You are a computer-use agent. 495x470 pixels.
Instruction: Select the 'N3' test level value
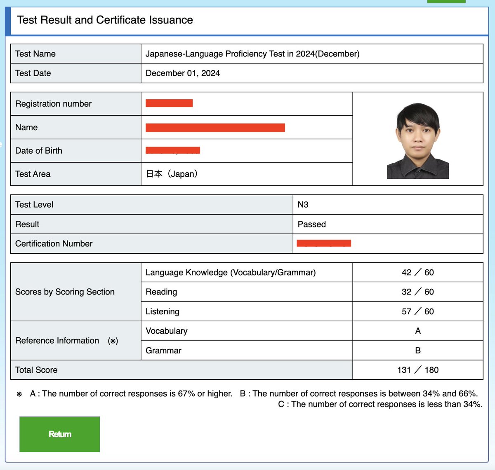303,204
